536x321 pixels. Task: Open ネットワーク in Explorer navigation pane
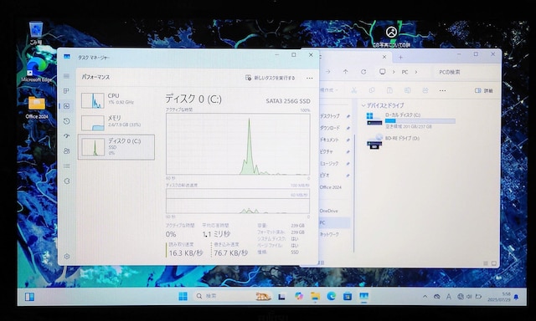tap(329, 234)
